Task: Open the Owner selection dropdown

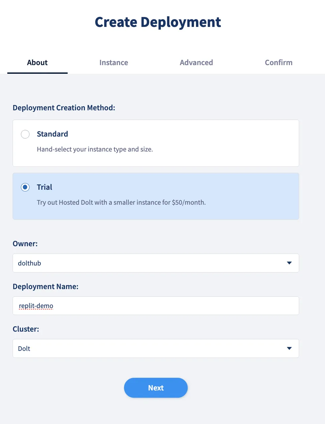Action: [156, 263]
